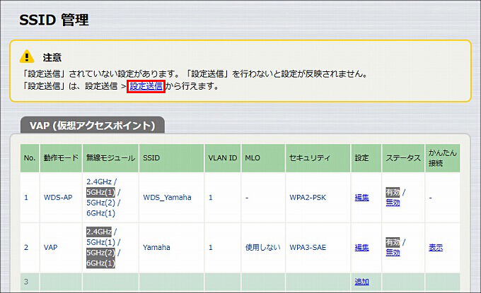Screen dimensions: 481x293
Task: Edit the WDS_Yamaha row settings
Action: (361, 198)
